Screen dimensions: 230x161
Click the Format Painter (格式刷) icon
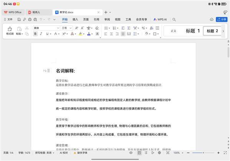[10, 29]
